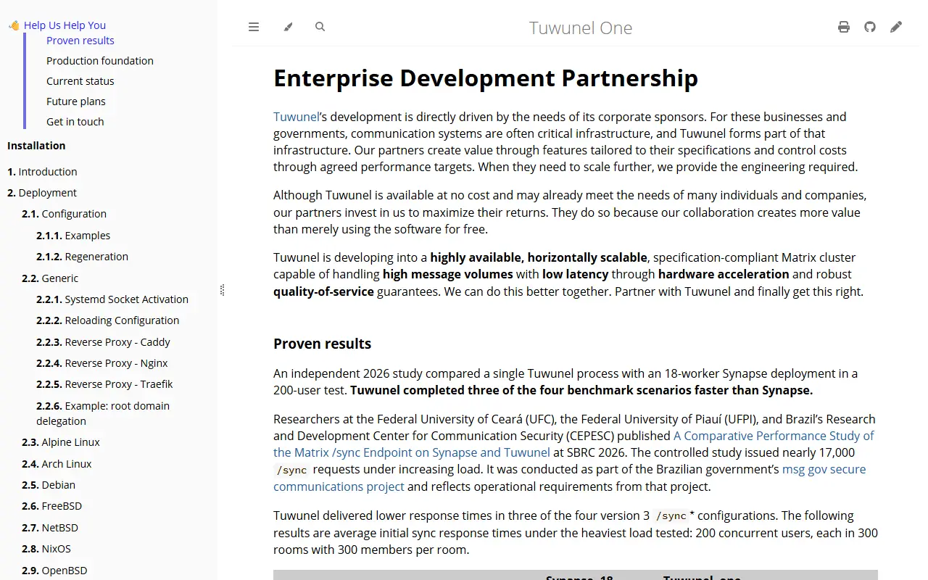Select Current status in the sidebar
The height and width of the screenshot is (580, 928).
pos(80,81)
